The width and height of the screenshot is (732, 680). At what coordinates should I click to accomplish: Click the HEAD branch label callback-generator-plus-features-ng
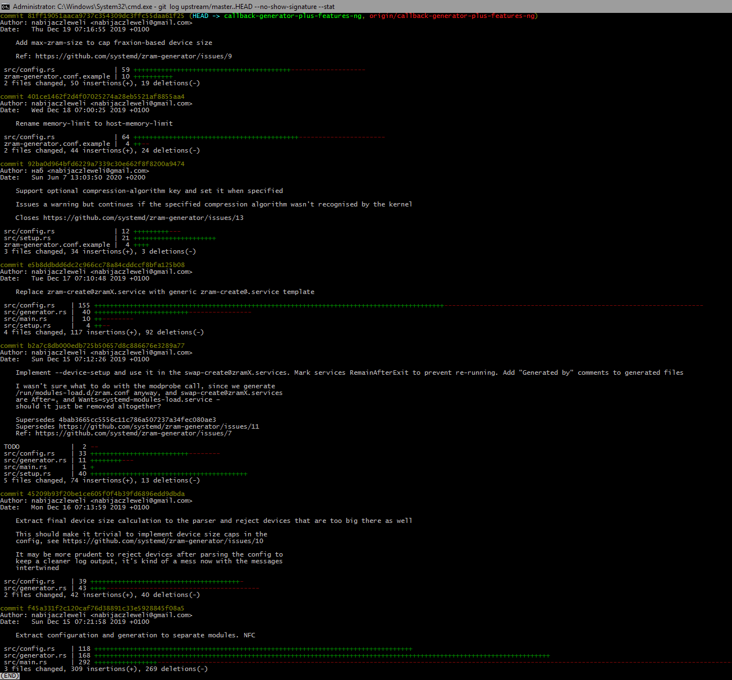coord(294,16)
